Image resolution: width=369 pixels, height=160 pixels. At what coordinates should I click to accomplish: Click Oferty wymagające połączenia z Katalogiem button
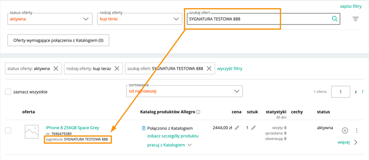tap(58, 40)
